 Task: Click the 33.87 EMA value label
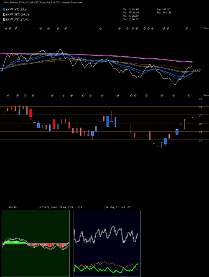[x=196, y=71]
